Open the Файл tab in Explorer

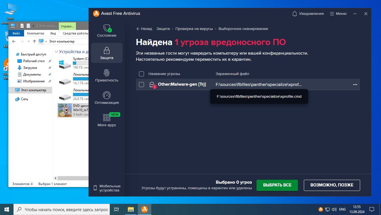click(x=16, y=33)
